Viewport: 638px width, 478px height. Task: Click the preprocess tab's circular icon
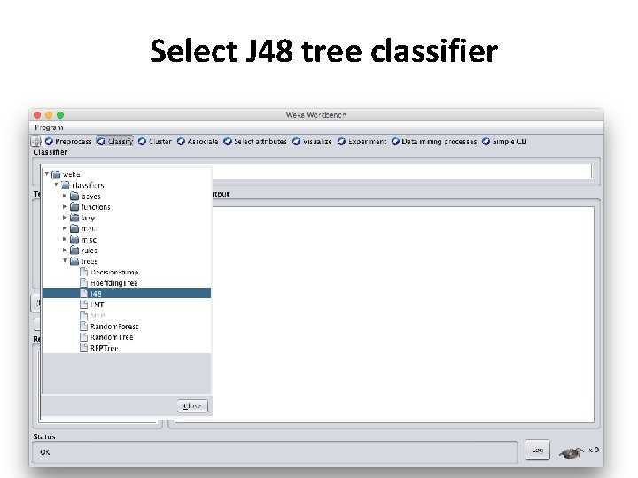coord(50,142)
